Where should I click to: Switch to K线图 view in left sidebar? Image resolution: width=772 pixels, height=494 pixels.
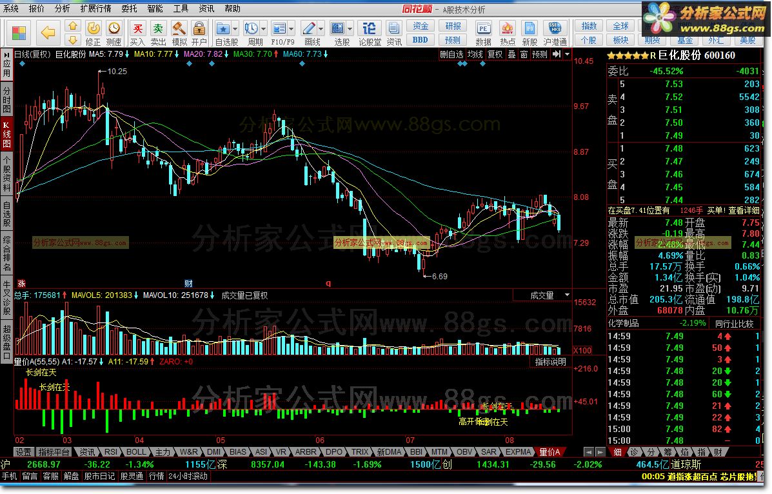(x=6, y=133)
